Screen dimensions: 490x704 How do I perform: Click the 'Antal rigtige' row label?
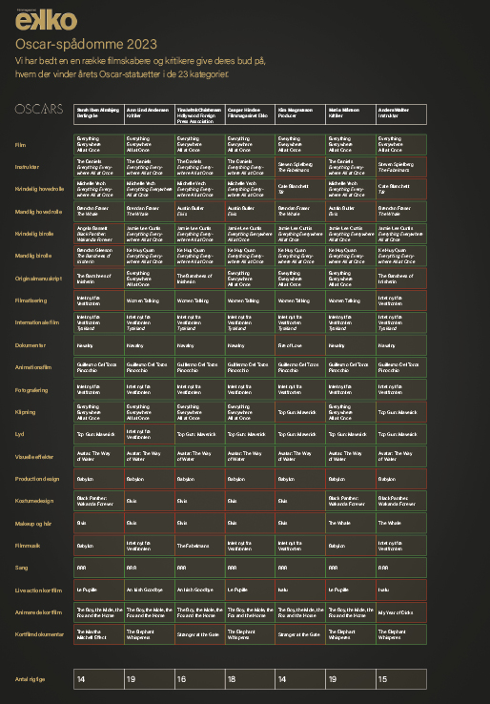click(x=31, y=679)
